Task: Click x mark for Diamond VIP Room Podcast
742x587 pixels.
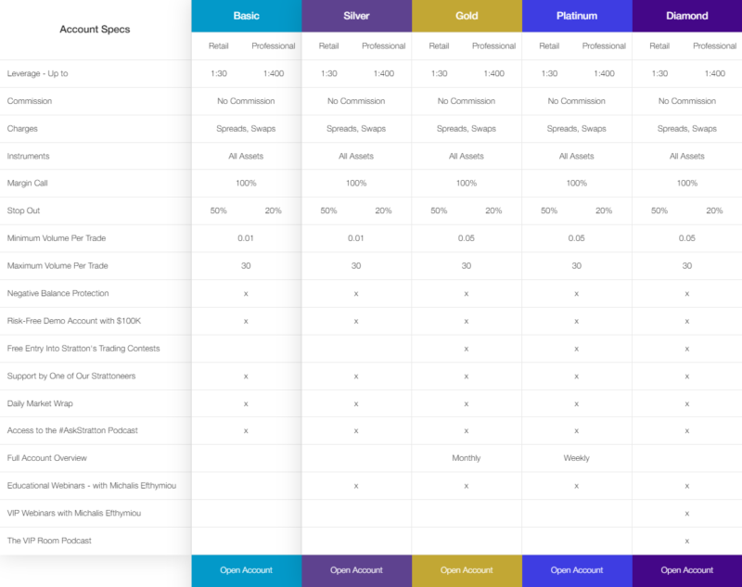Action: (687, 541)
